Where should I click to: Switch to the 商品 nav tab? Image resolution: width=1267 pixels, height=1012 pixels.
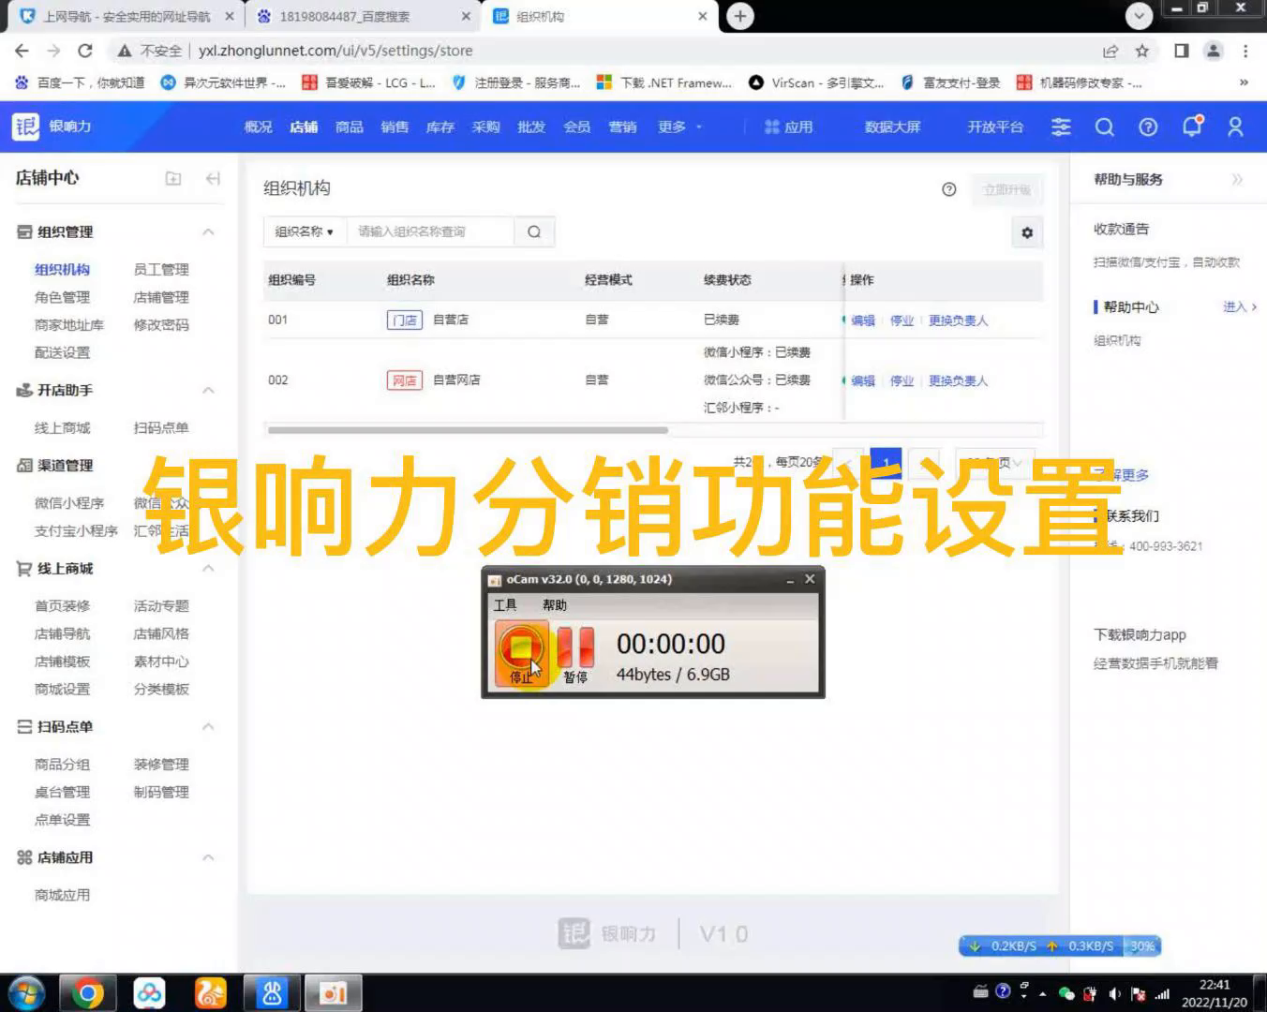click(x=350, y=126)
